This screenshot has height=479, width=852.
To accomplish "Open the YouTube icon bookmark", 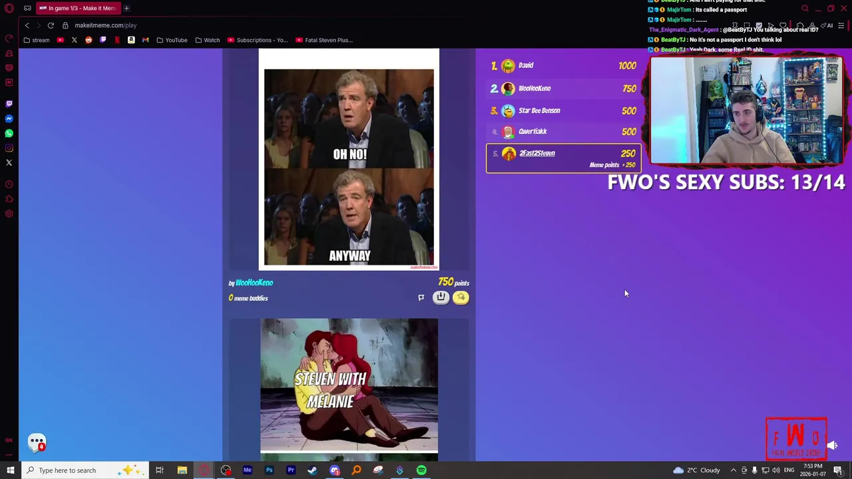I will coord(61,40).
